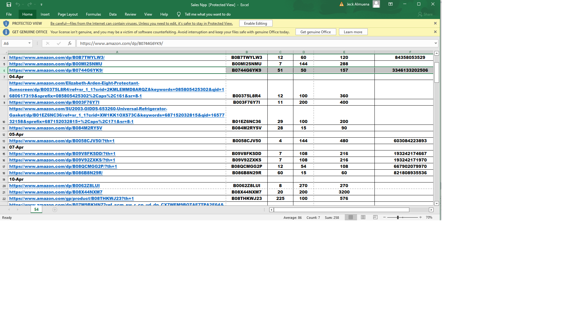Expand the Name Box dropdown arrow

click(29, 43)
